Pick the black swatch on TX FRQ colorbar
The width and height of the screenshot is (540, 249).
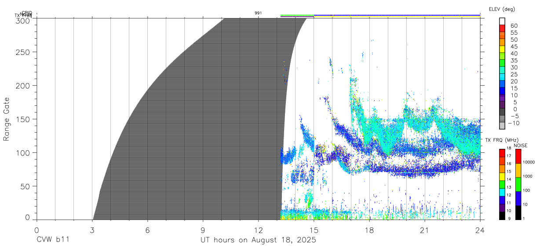[502, 216]
